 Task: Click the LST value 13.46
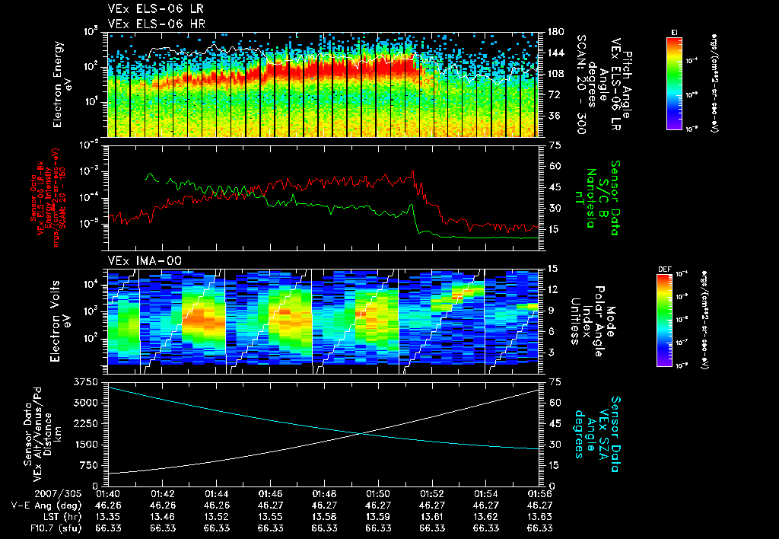click(x=162, y=517)
